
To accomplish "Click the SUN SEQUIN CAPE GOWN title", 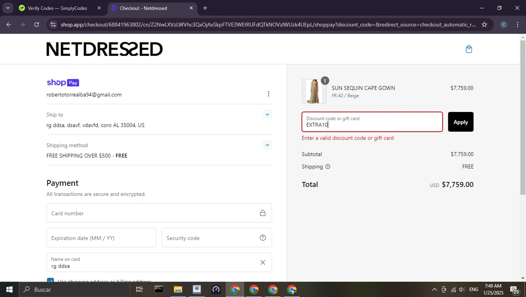I will point(363,88).
